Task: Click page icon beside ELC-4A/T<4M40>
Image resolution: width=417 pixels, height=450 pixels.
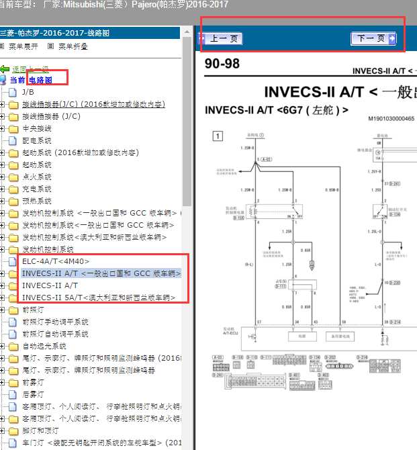Action: coord(12,261)
